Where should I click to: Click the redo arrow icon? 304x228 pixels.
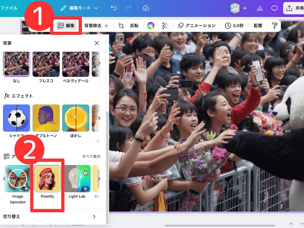pyautogui.click(x=128, y=8)
